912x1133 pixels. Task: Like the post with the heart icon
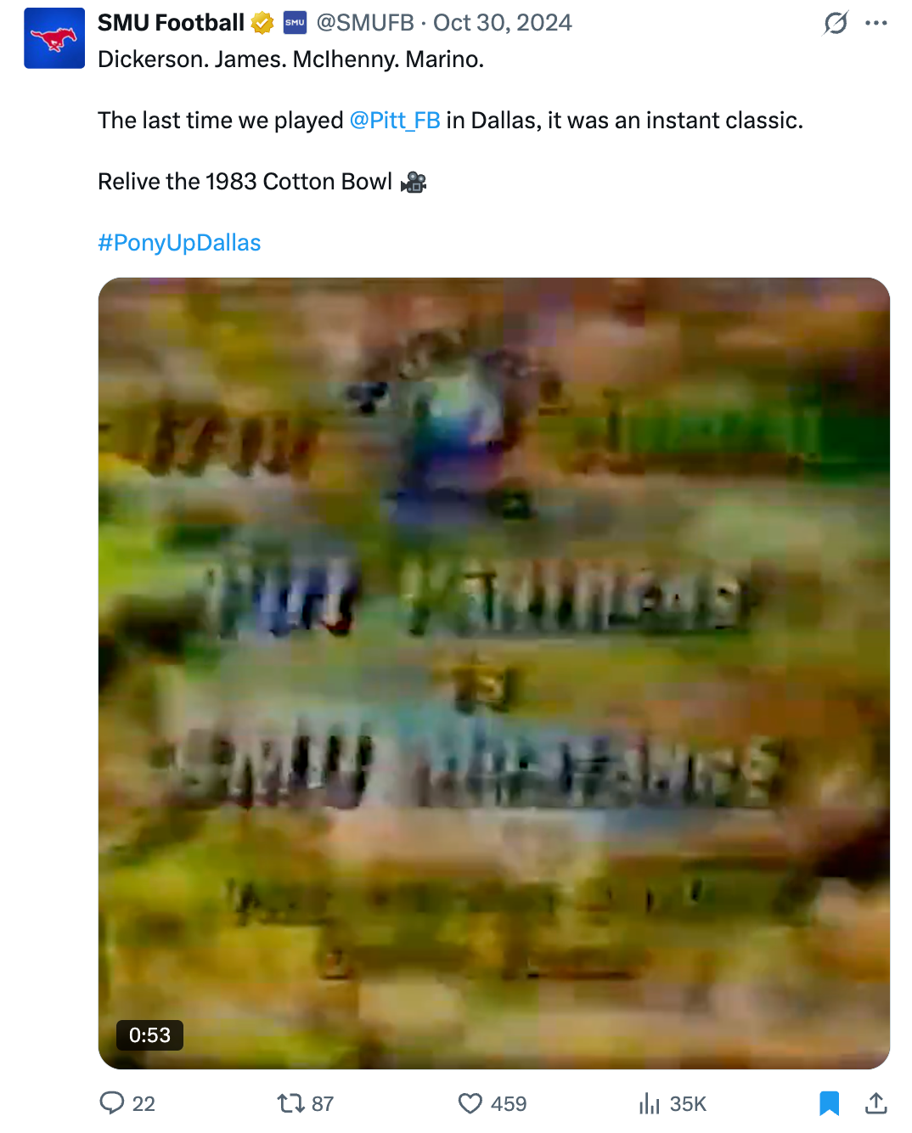tap(470, 1103)
